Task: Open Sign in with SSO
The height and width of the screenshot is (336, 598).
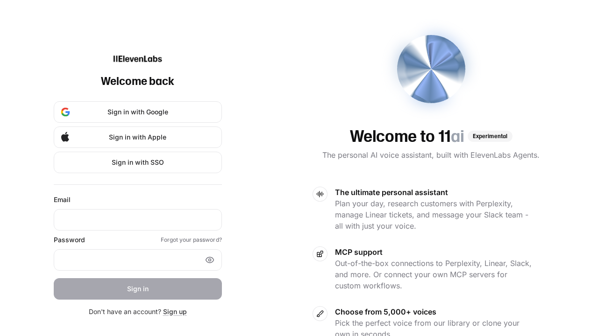Action: point(137,162)
